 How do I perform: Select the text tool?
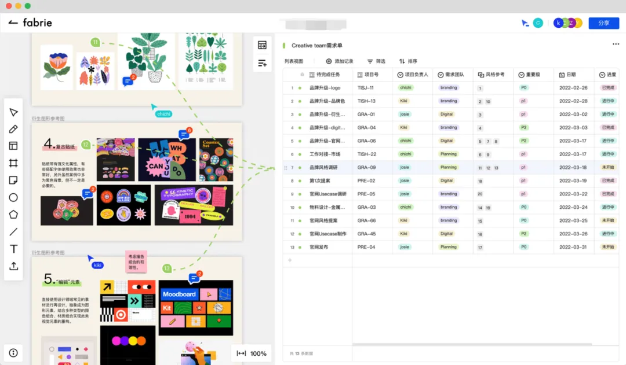coord(13,249)
